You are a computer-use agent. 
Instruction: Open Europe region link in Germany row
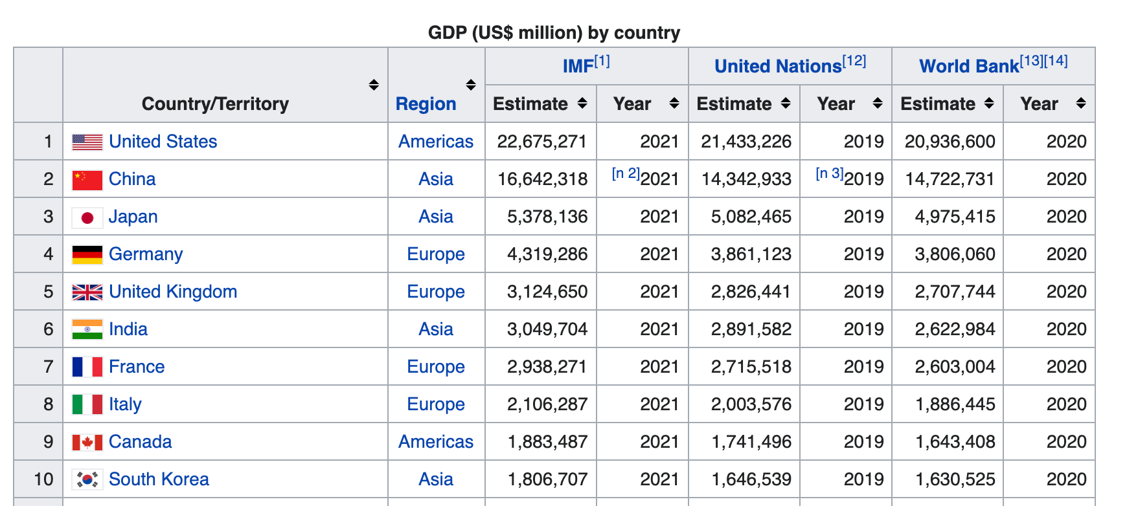tap(436, 254)
